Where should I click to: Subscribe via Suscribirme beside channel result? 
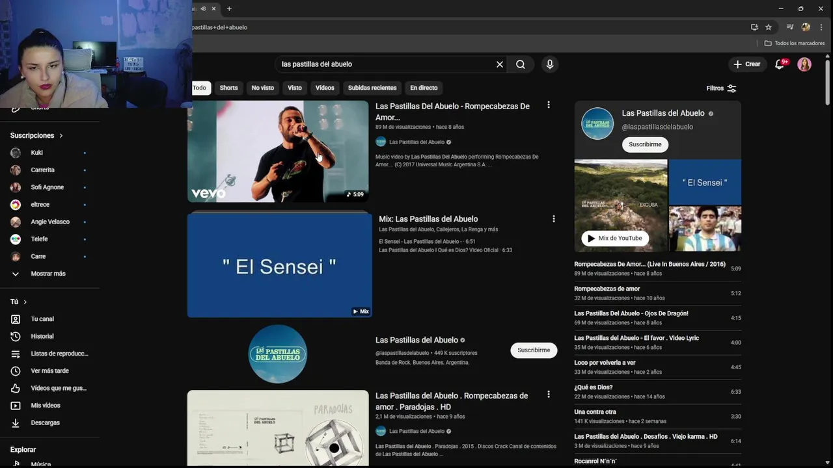click(x=534, y=350)
